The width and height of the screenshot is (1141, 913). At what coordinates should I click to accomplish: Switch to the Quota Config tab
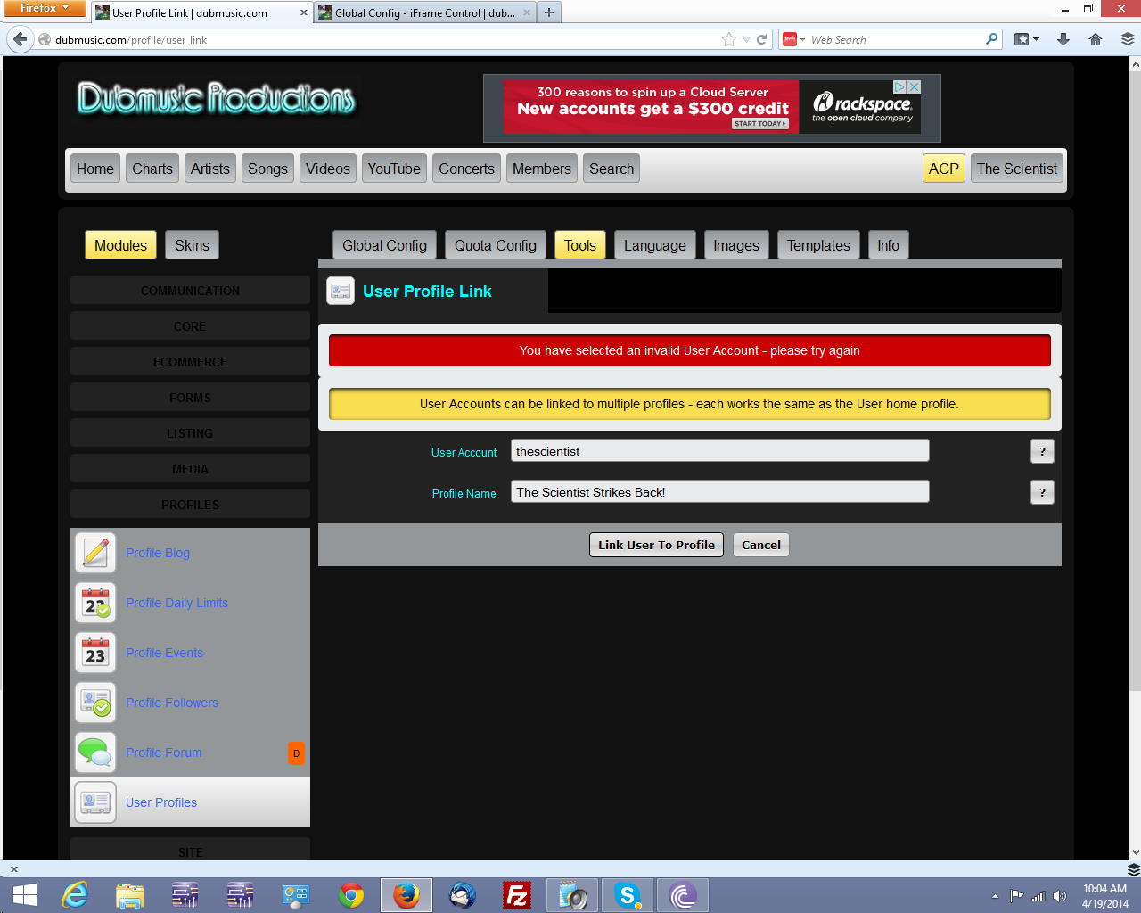click(496, 245)
